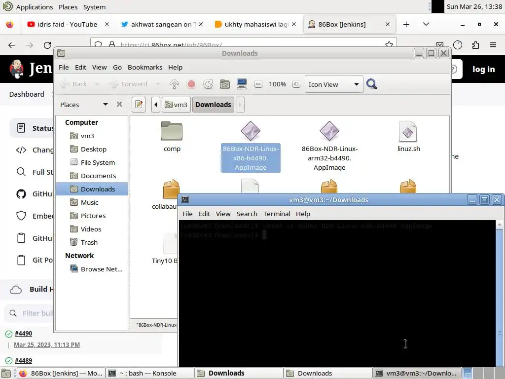The height and width of the screenshot is (379, 505).
Task: Select Documents in Places sidebar
Action: click(98, 176)
